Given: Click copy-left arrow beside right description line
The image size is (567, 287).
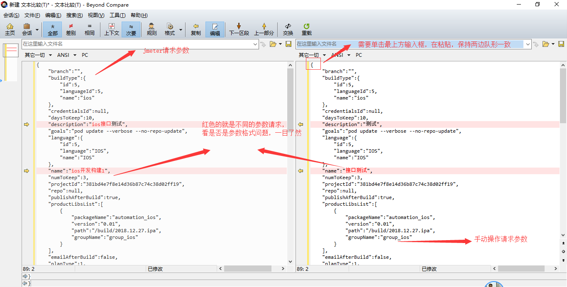Looking at the screenshot, I should (301, 124).
